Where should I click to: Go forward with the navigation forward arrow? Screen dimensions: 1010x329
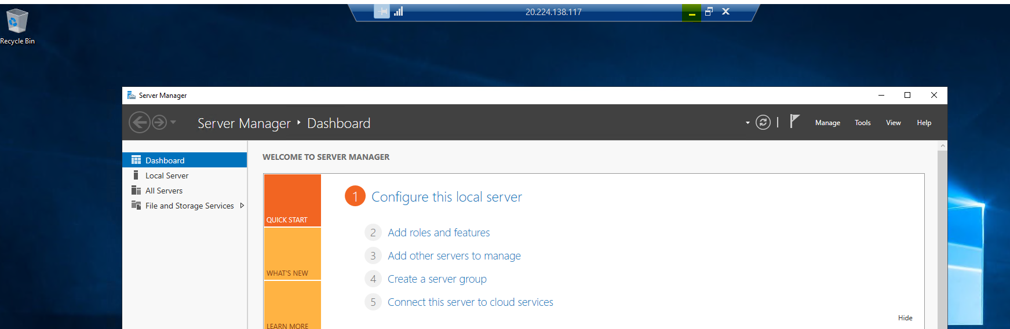click(x=159, y=122)
